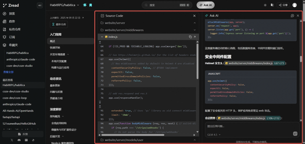This screenshot has height=144, width=305.
Task: Open coze-dev/coze-loop in recently viewed
Action: (15, 98)
